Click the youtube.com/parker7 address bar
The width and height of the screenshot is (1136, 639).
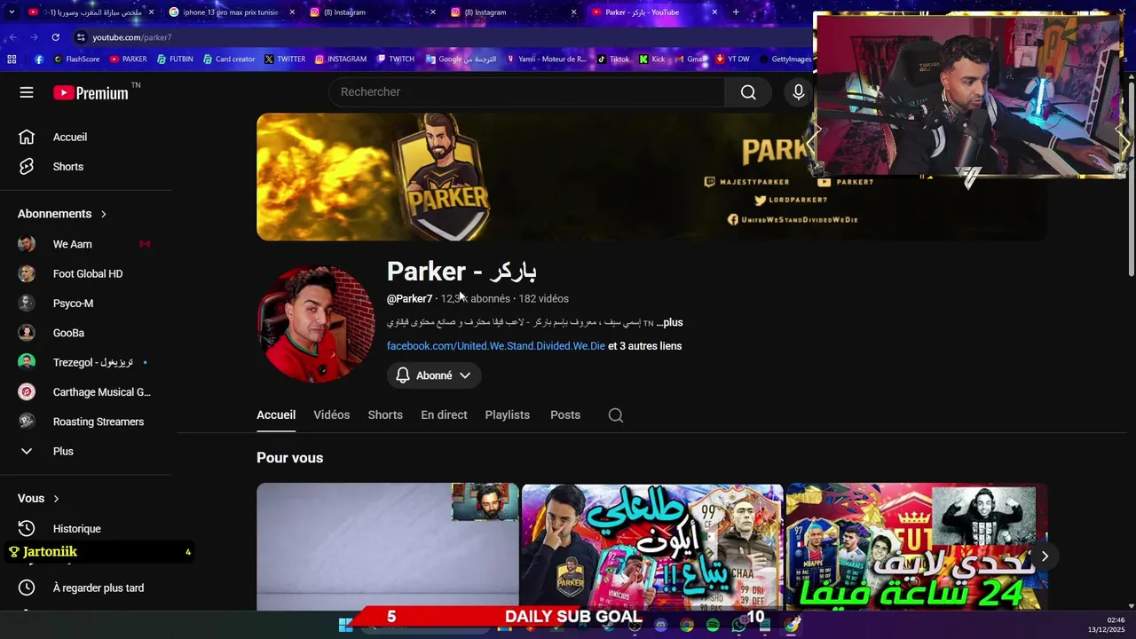pyautogui.click(x=444, y=37)
